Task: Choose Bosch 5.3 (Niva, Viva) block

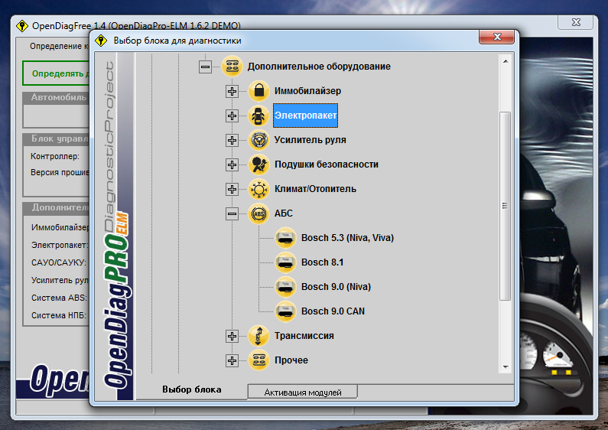Action: pos(347,238)
